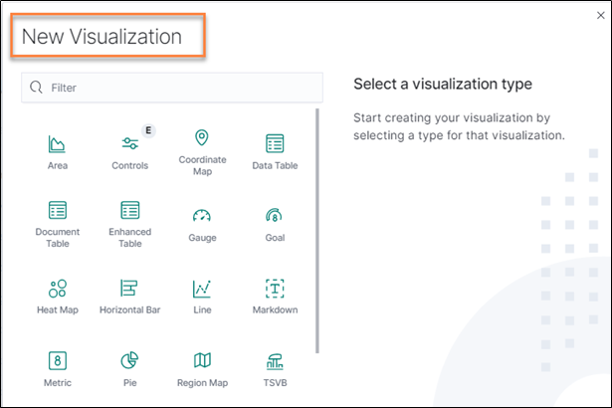Click the visualization list scrollbar
The width and height of the screenshot is (612, 408).
[x=317, y=231]
